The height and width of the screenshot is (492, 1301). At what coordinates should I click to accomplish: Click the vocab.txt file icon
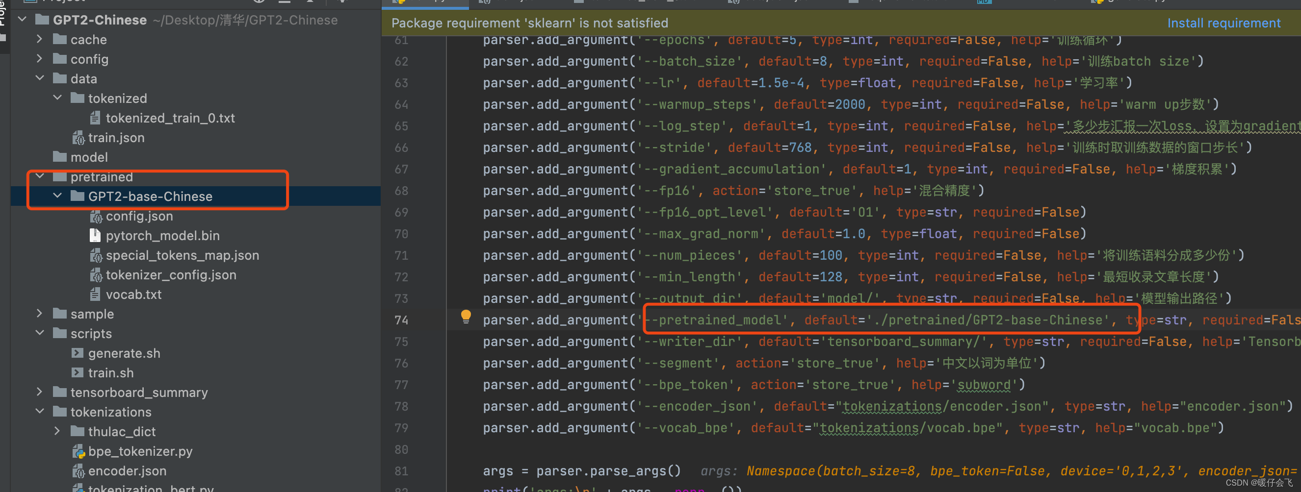point(95,294)
